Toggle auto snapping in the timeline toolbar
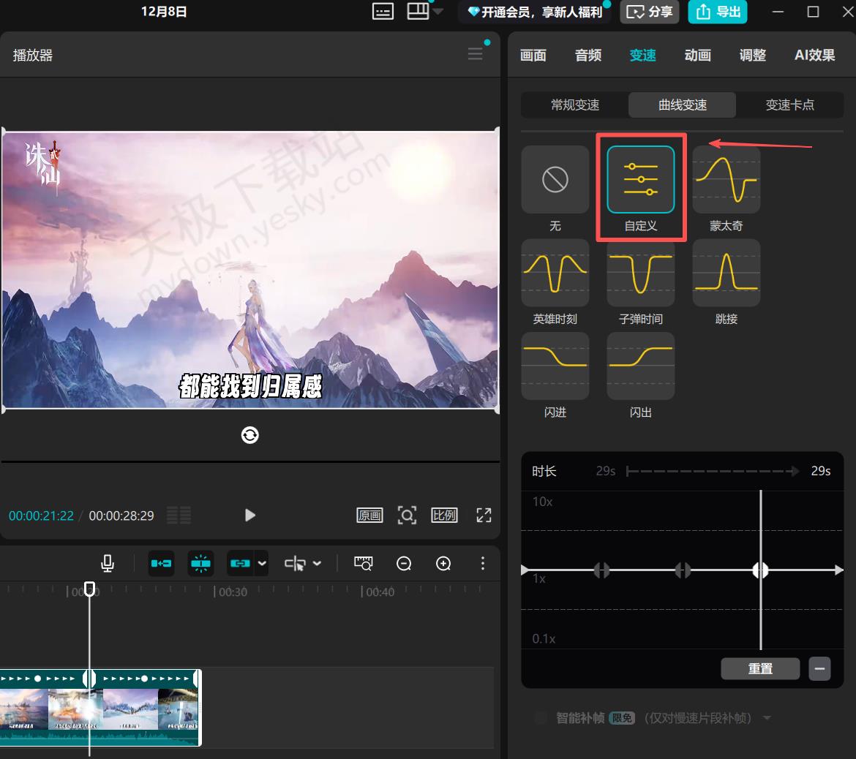Image resolution: width=856 pixels, height=759 pixels. pos(200,563)
